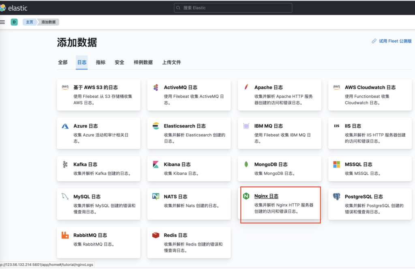Image resolution: width=415 pixels, height=269 pixels.
Task: Open the MSSQL 日志 title
Action: point(358,164)
